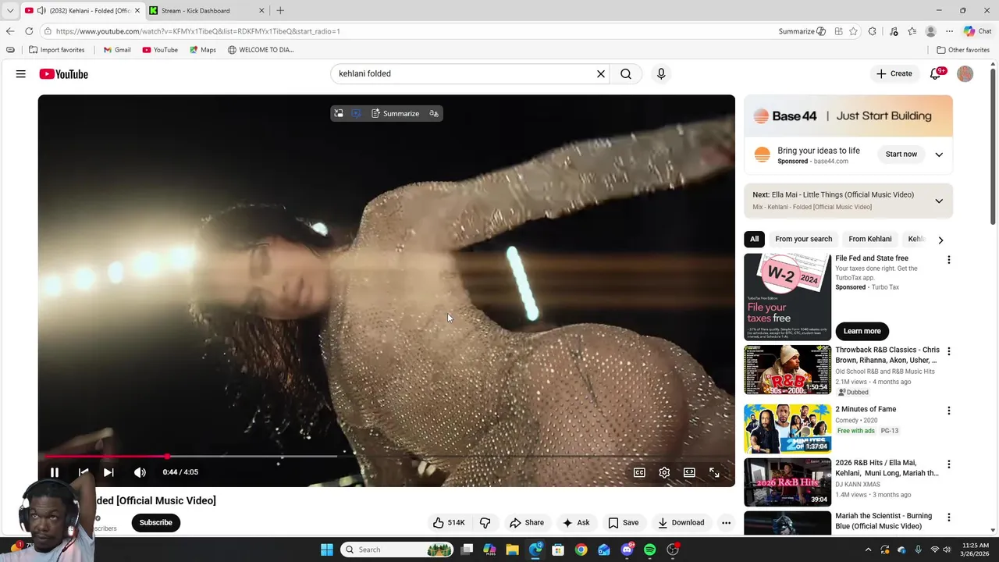Open the Other favorites folder
Screen dimensions: 999x562
tap(963, 50)
